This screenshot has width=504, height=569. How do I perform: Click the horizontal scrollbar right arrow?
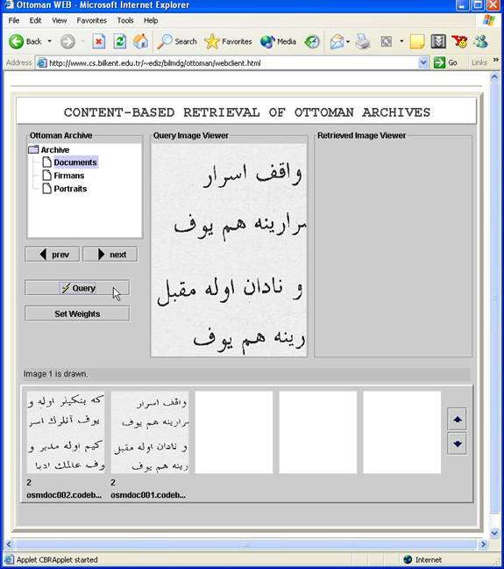click(x=483, y=544)
